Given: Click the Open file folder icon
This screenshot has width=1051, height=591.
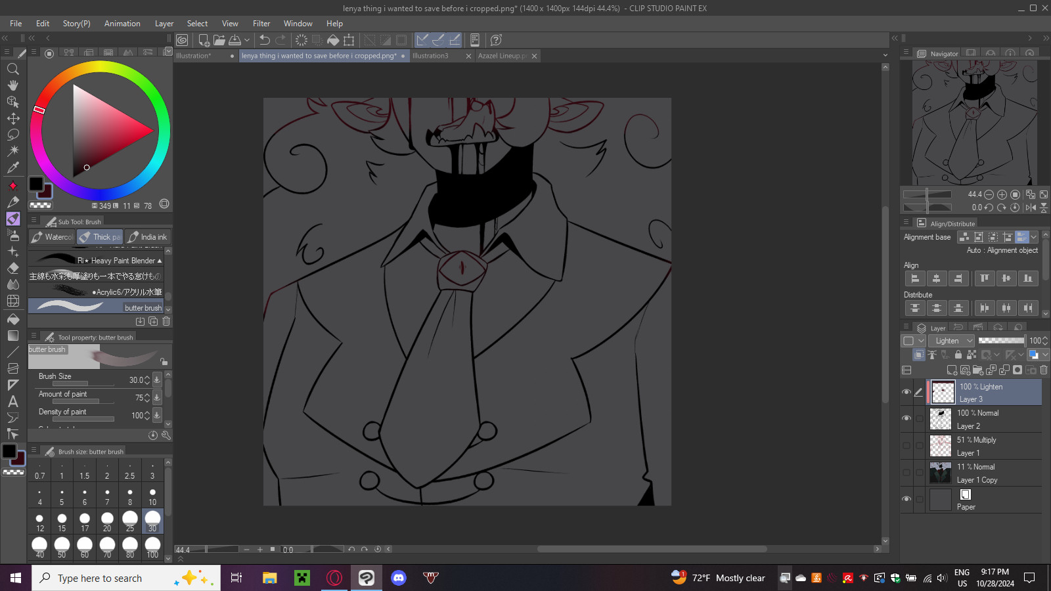Looking at the screenshot, I should click(219, 40).
